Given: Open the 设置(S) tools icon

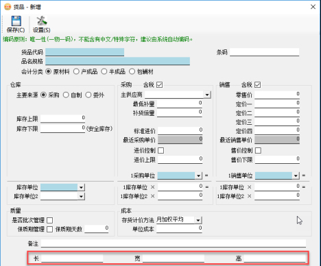Looking at the screenshot, I should pyautogui.click(x=42, y=21).
